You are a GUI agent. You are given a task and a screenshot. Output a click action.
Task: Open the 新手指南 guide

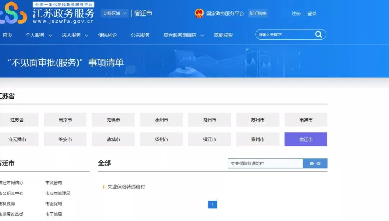tap(258, 13)
